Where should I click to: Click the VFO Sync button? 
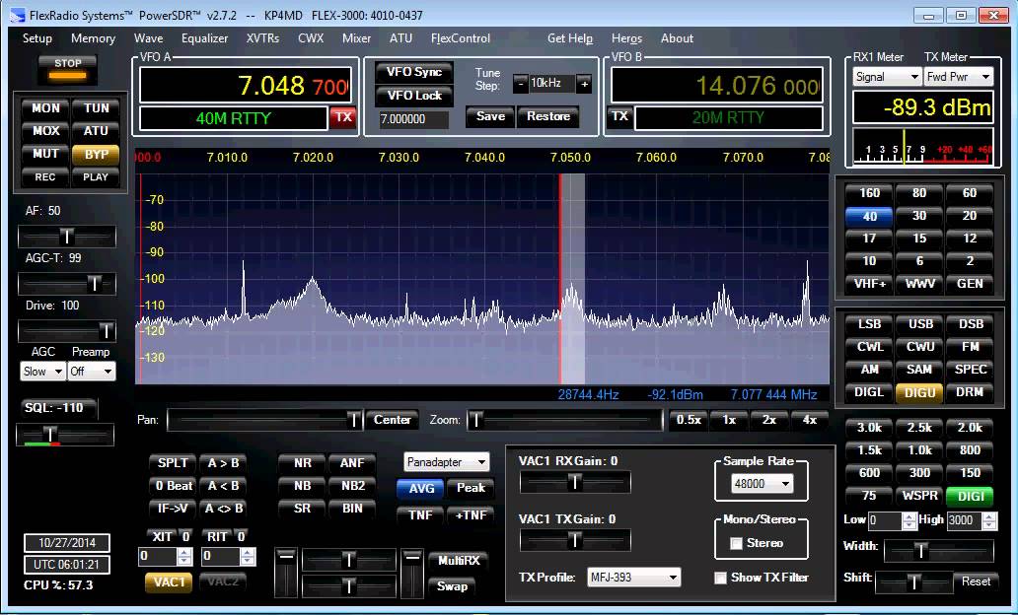pyautogui.click(x=414, y=72)
